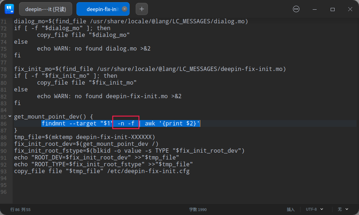Open the main menu ellipsis icon
Image resolution: width=359 pixels, height=215 pixels.
pyautogui.click(x=296, y=9)
